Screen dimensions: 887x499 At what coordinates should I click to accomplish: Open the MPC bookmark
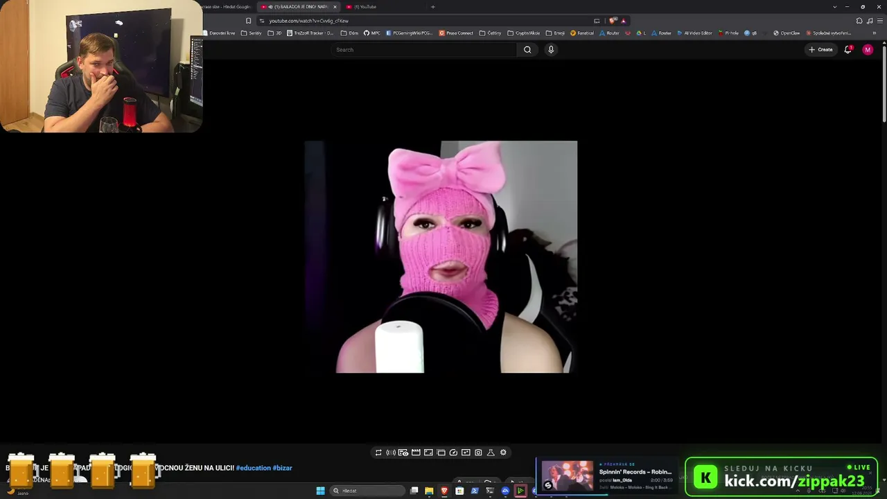(x=372, y=33)
